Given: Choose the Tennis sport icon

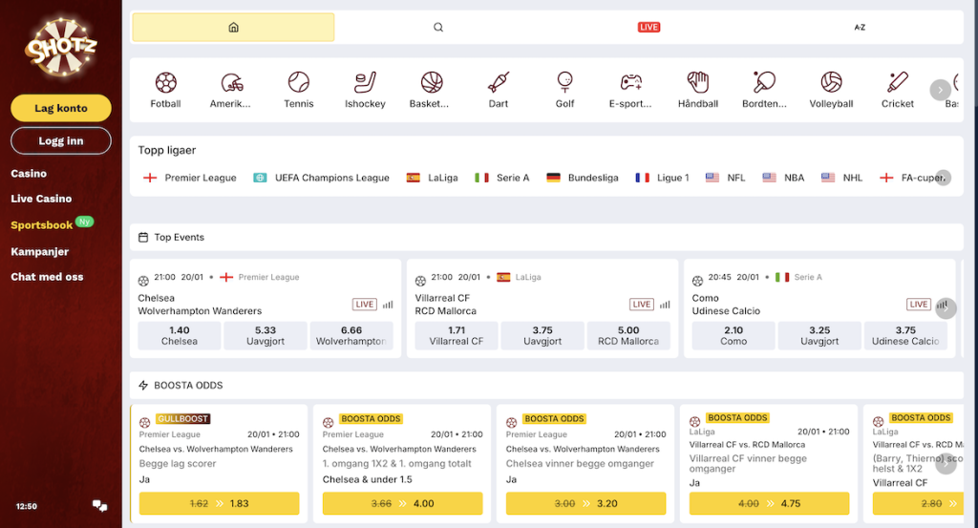Looking at the screenshot, I should click(x=299, y=82).
